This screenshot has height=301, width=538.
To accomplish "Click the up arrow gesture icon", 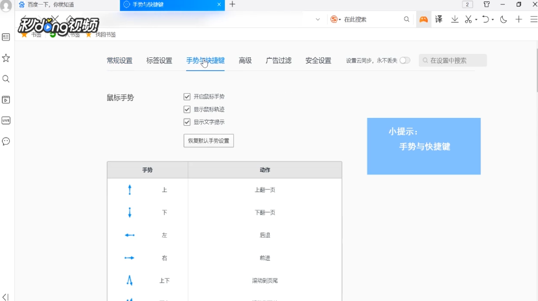I will point(130,190).
